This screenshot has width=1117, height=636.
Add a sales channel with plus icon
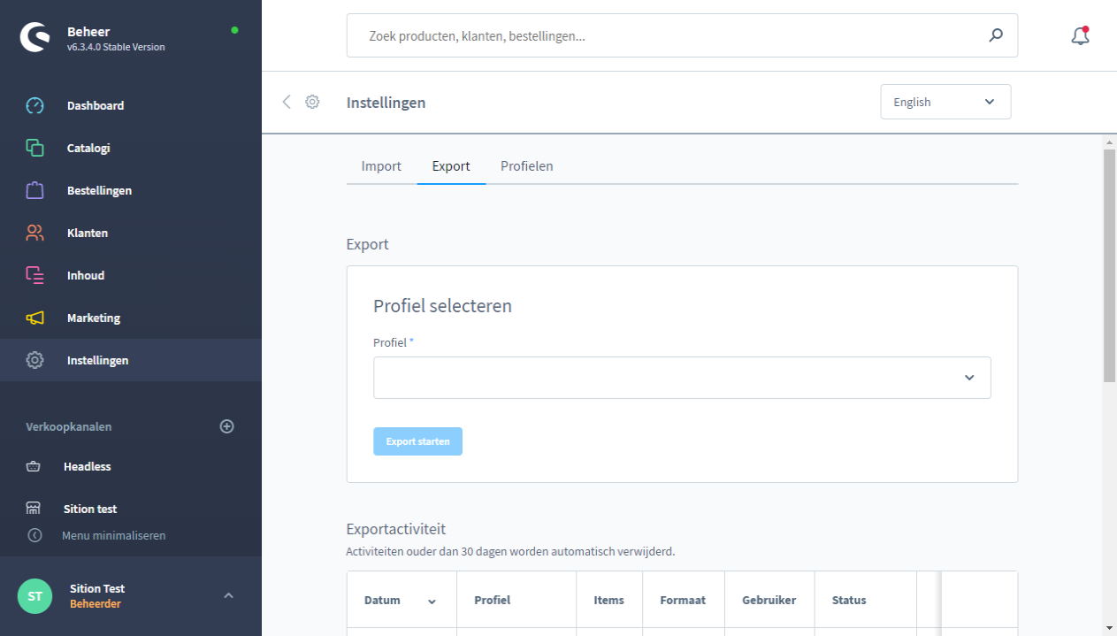(226, 426)
